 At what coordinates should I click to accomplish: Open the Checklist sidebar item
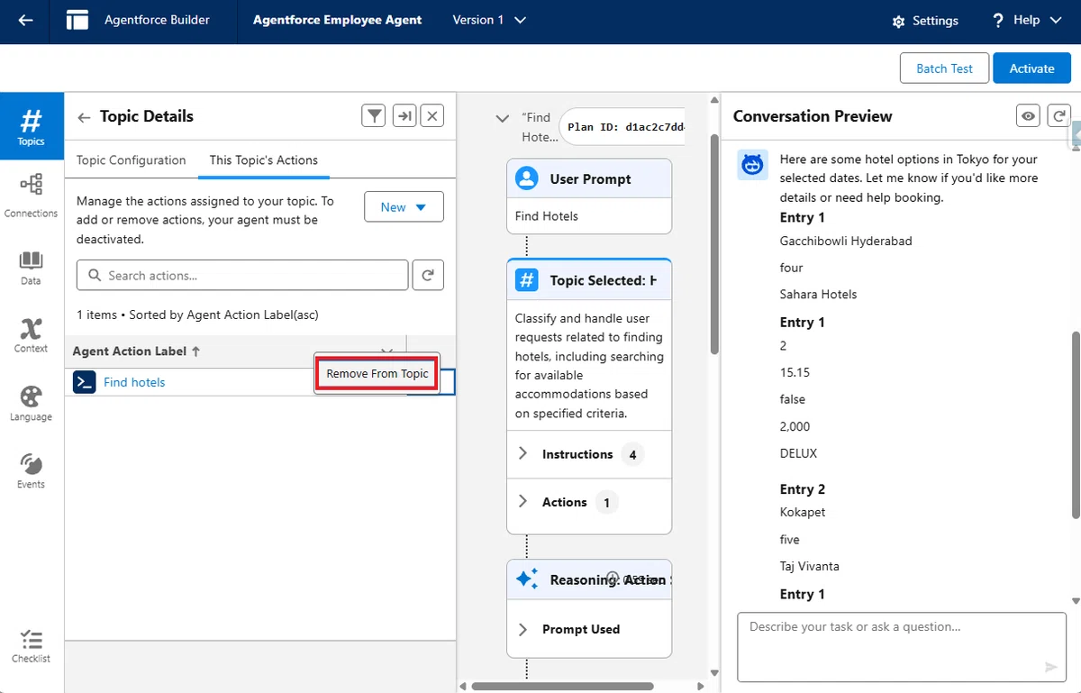coord(32,646)
